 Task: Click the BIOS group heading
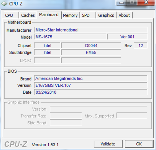click(x=12, y=71)
